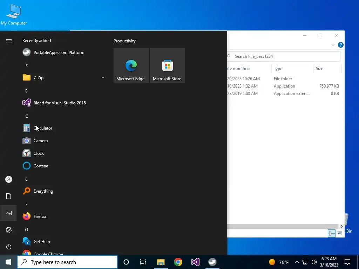Select the Application extension 8 KB row
The height and width of the screenshot is (269, 359).
pyautogui.click(x=284, y=93)
